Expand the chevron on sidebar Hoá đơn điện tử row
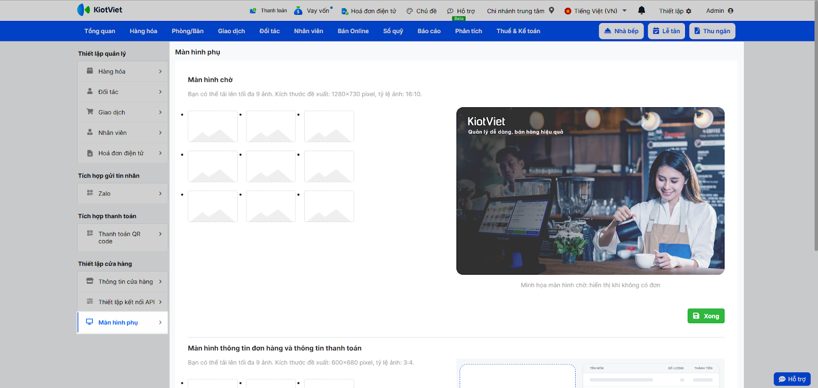Screen dimensions: 818x388 point(160,153)
